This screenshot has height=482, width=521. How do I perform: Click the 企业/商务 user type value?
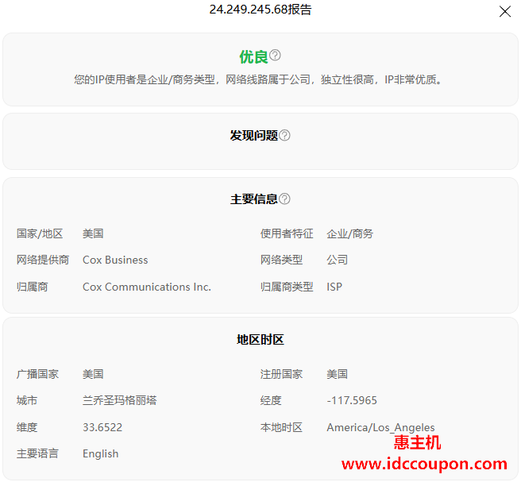point(349,233)
